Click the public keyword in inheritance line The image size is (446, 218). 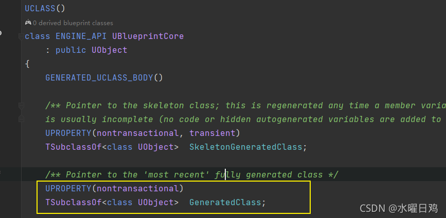(70, 50)
